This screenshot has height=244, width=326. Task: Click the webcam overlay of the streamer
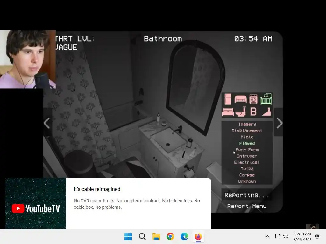tap(28, 59)
